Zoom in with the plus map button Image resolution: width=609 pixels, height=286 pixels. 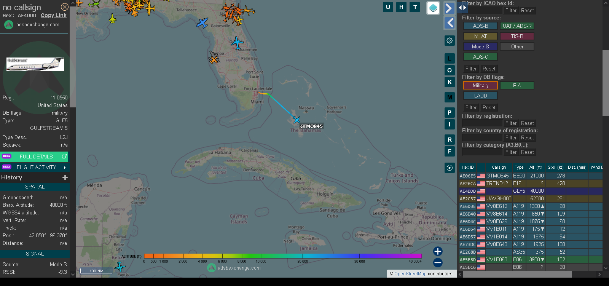[438, 251]
